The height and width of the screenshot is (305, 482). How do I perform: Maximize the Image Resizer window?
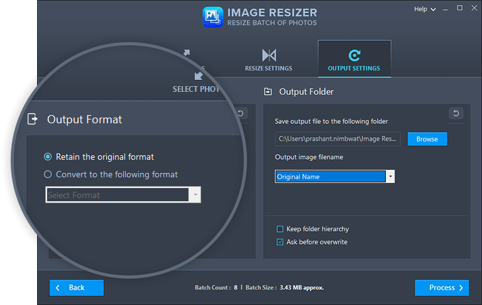point(460,8)
